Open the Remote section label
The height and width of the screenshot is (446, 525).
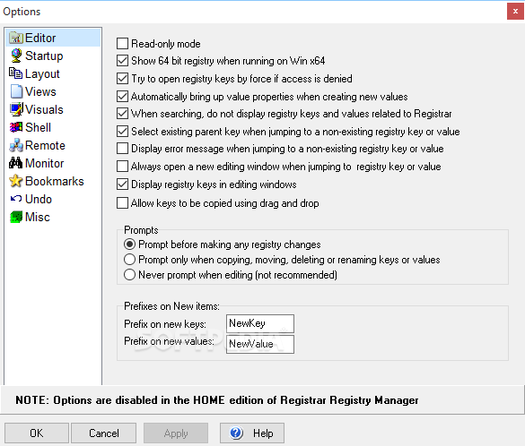tap(45, 145)
